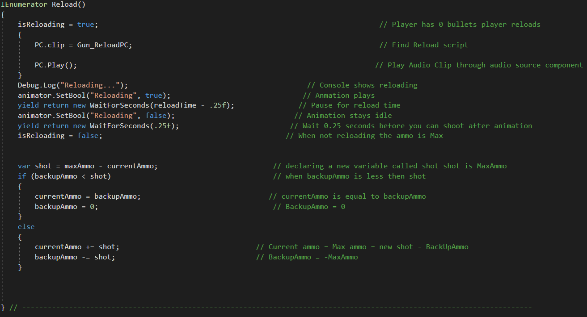Click the else keyword

pyautogui.click(x=26, y=227)
